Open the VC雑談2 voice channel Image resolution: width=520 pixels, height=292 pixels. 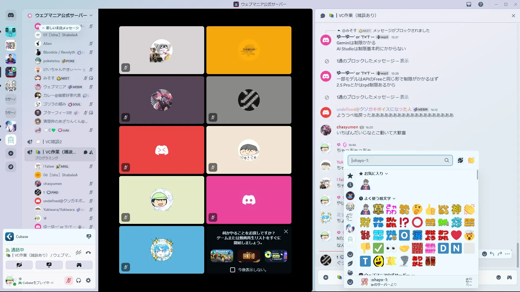(54, 142)
